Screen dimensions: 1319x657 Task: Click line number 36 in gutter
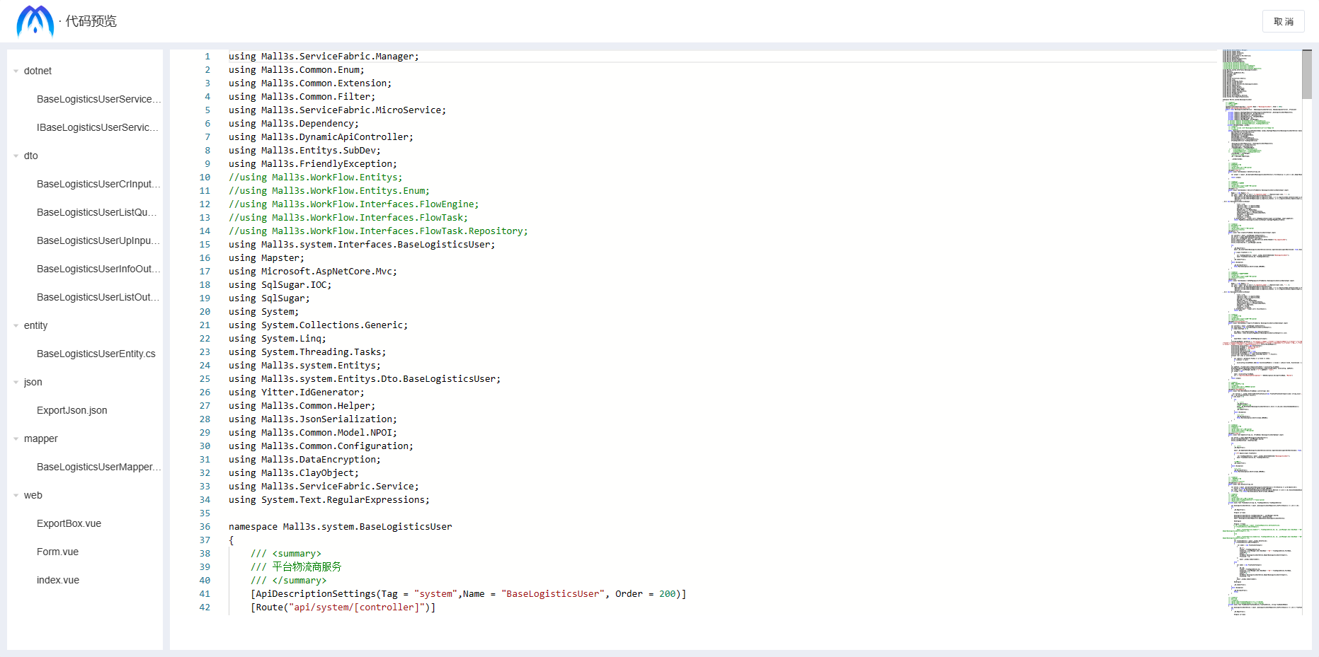(205, 527)
